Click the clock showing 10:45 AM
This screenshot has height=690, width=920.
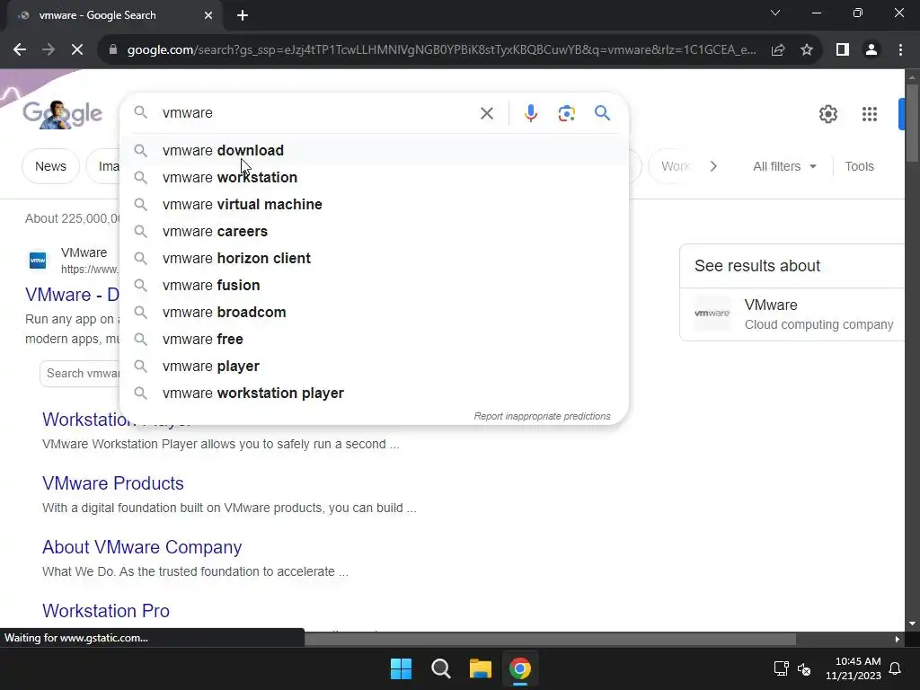[857, 661]
